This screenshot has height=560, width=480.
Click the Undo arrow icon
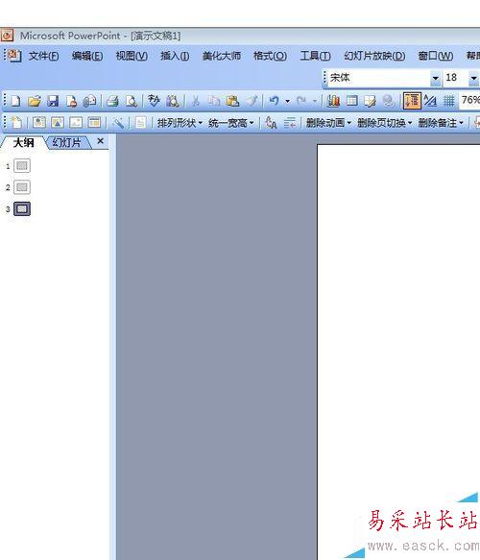tap(275, 101)
